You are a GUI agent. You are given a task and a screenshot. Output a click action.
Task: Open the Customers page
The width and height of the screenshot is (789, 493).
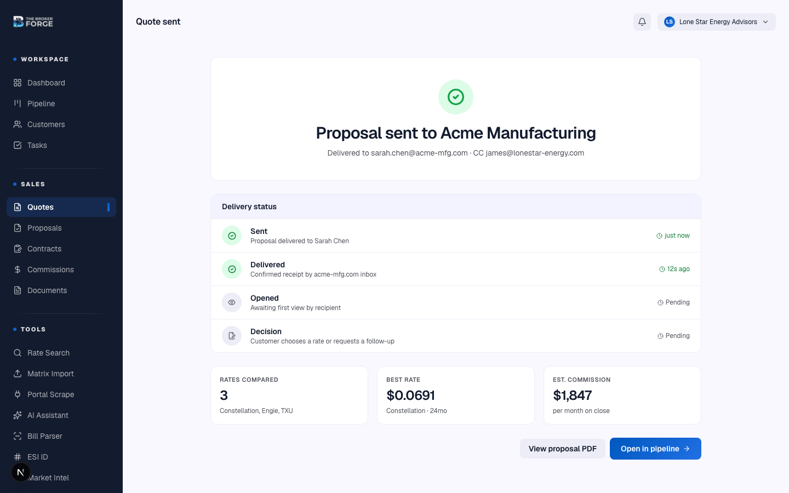pyautogui.click(x=61, y=124)
